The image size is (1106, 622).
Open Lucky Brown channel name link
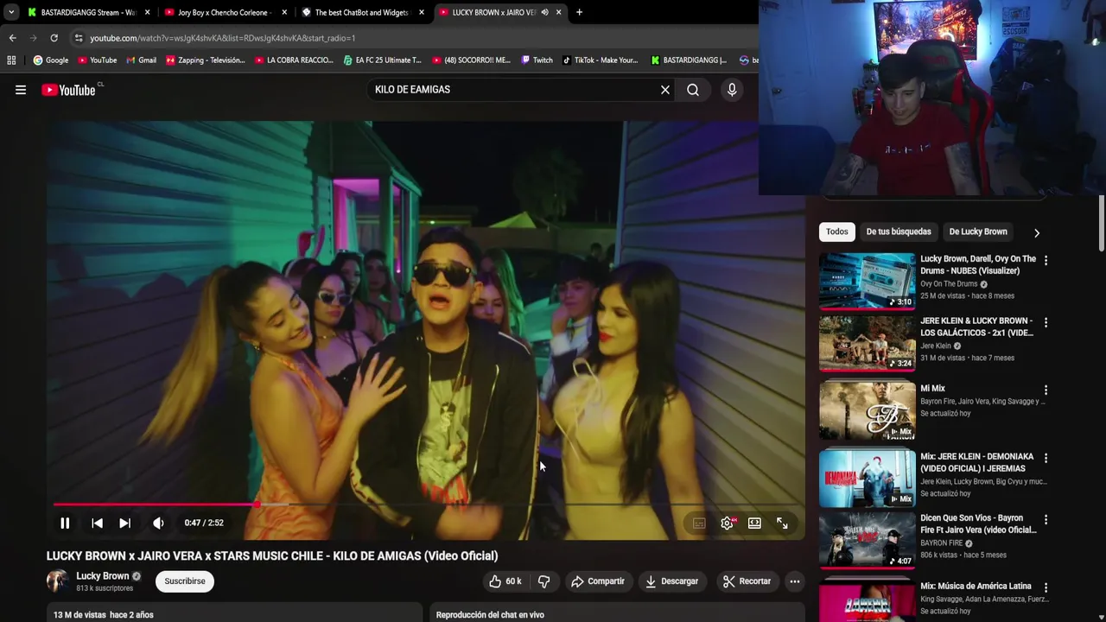pyautogui.click(x=102, y=576)
